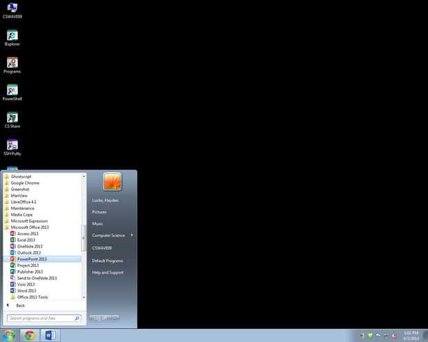Click the Windows Start orb

coord(9,336)
